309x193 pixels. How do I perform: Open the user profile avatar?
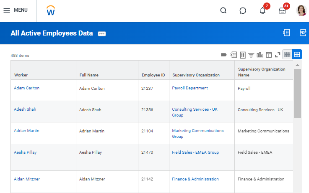301,10
